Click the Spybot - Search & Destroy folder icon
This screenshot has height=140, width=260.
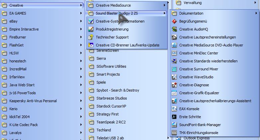[91, 90]
